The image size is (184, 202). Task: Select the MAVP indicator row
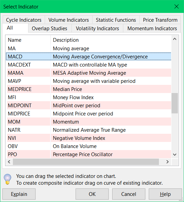click(x=88, y=81)
